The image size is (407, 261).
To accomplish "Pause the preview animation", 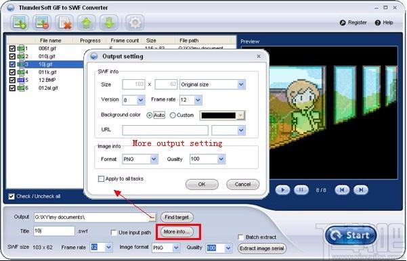I will click(301, 190).
